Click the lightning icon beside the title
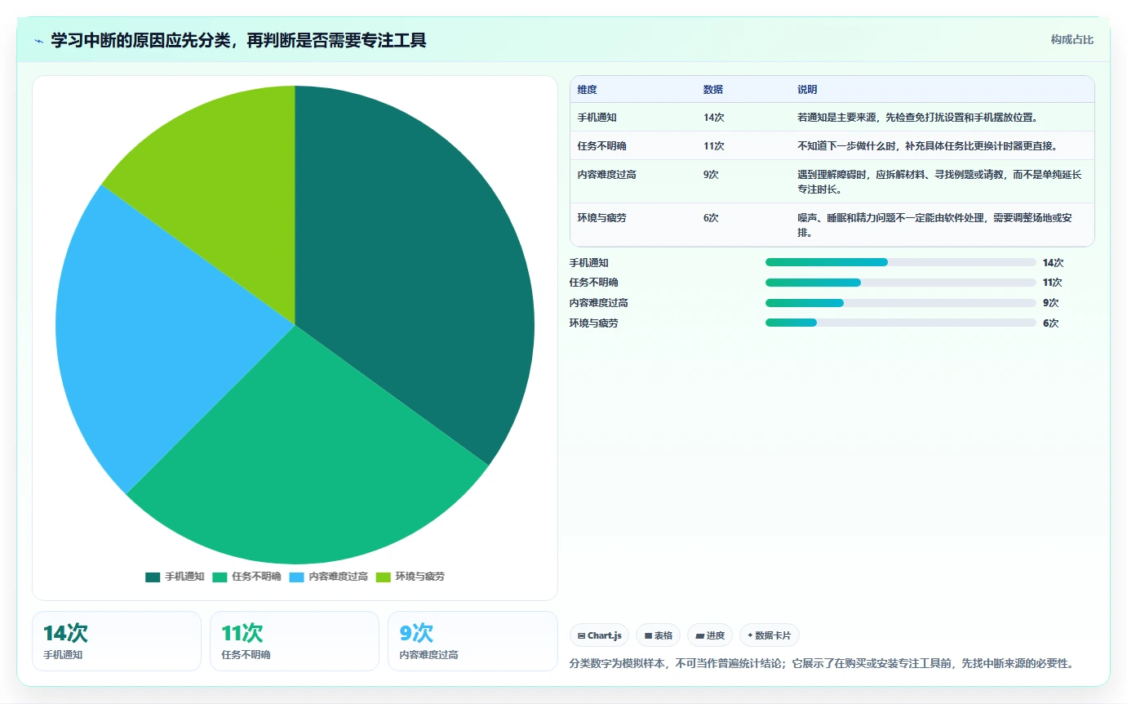This screenshot has height=704, width=1127. (x=38, y=41)
